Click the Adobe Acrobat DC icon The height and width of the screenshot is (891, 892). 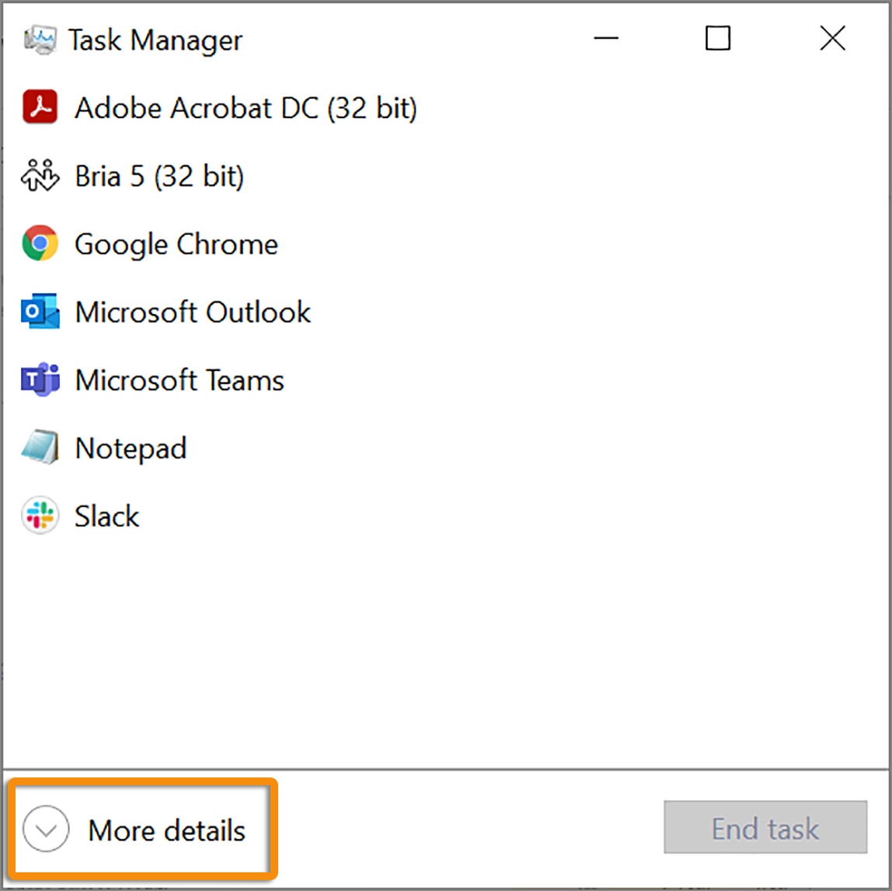[40, 108]
